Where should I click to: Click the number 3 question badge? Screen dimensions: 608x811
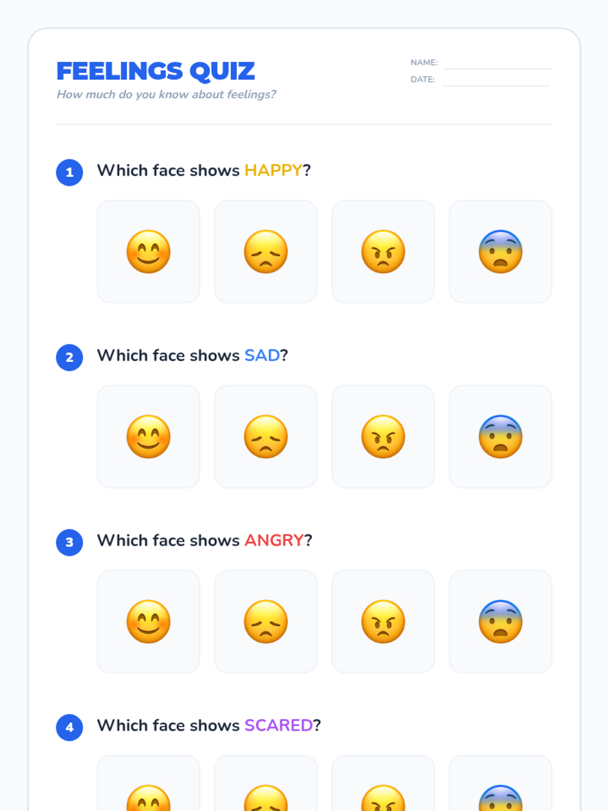pos(69,542)
